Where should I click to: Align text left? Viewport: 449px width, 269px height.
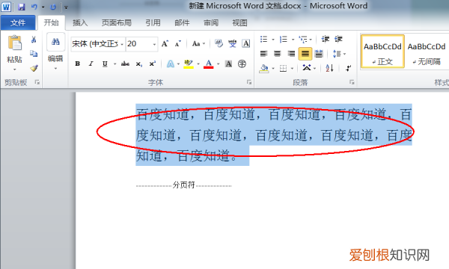pyautogui.click(x=263, y=54)
